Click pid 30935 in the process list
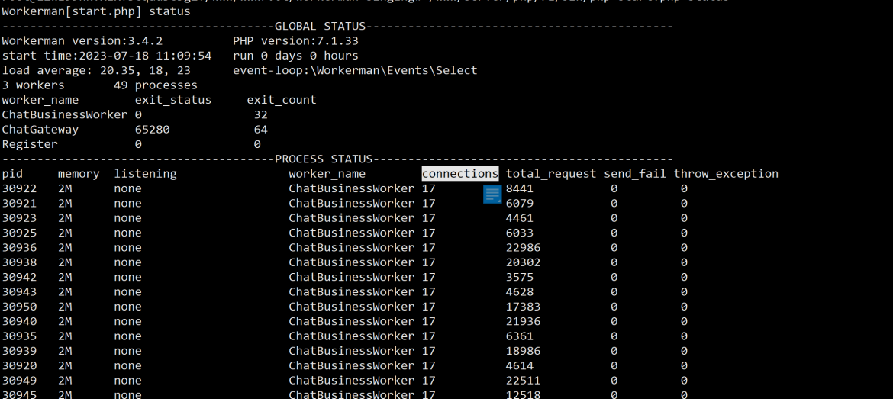The image size is (893, 399). click(x=19, y=336)
